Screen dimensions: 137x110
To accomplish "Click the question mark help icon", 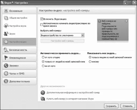I will [43, 93].
